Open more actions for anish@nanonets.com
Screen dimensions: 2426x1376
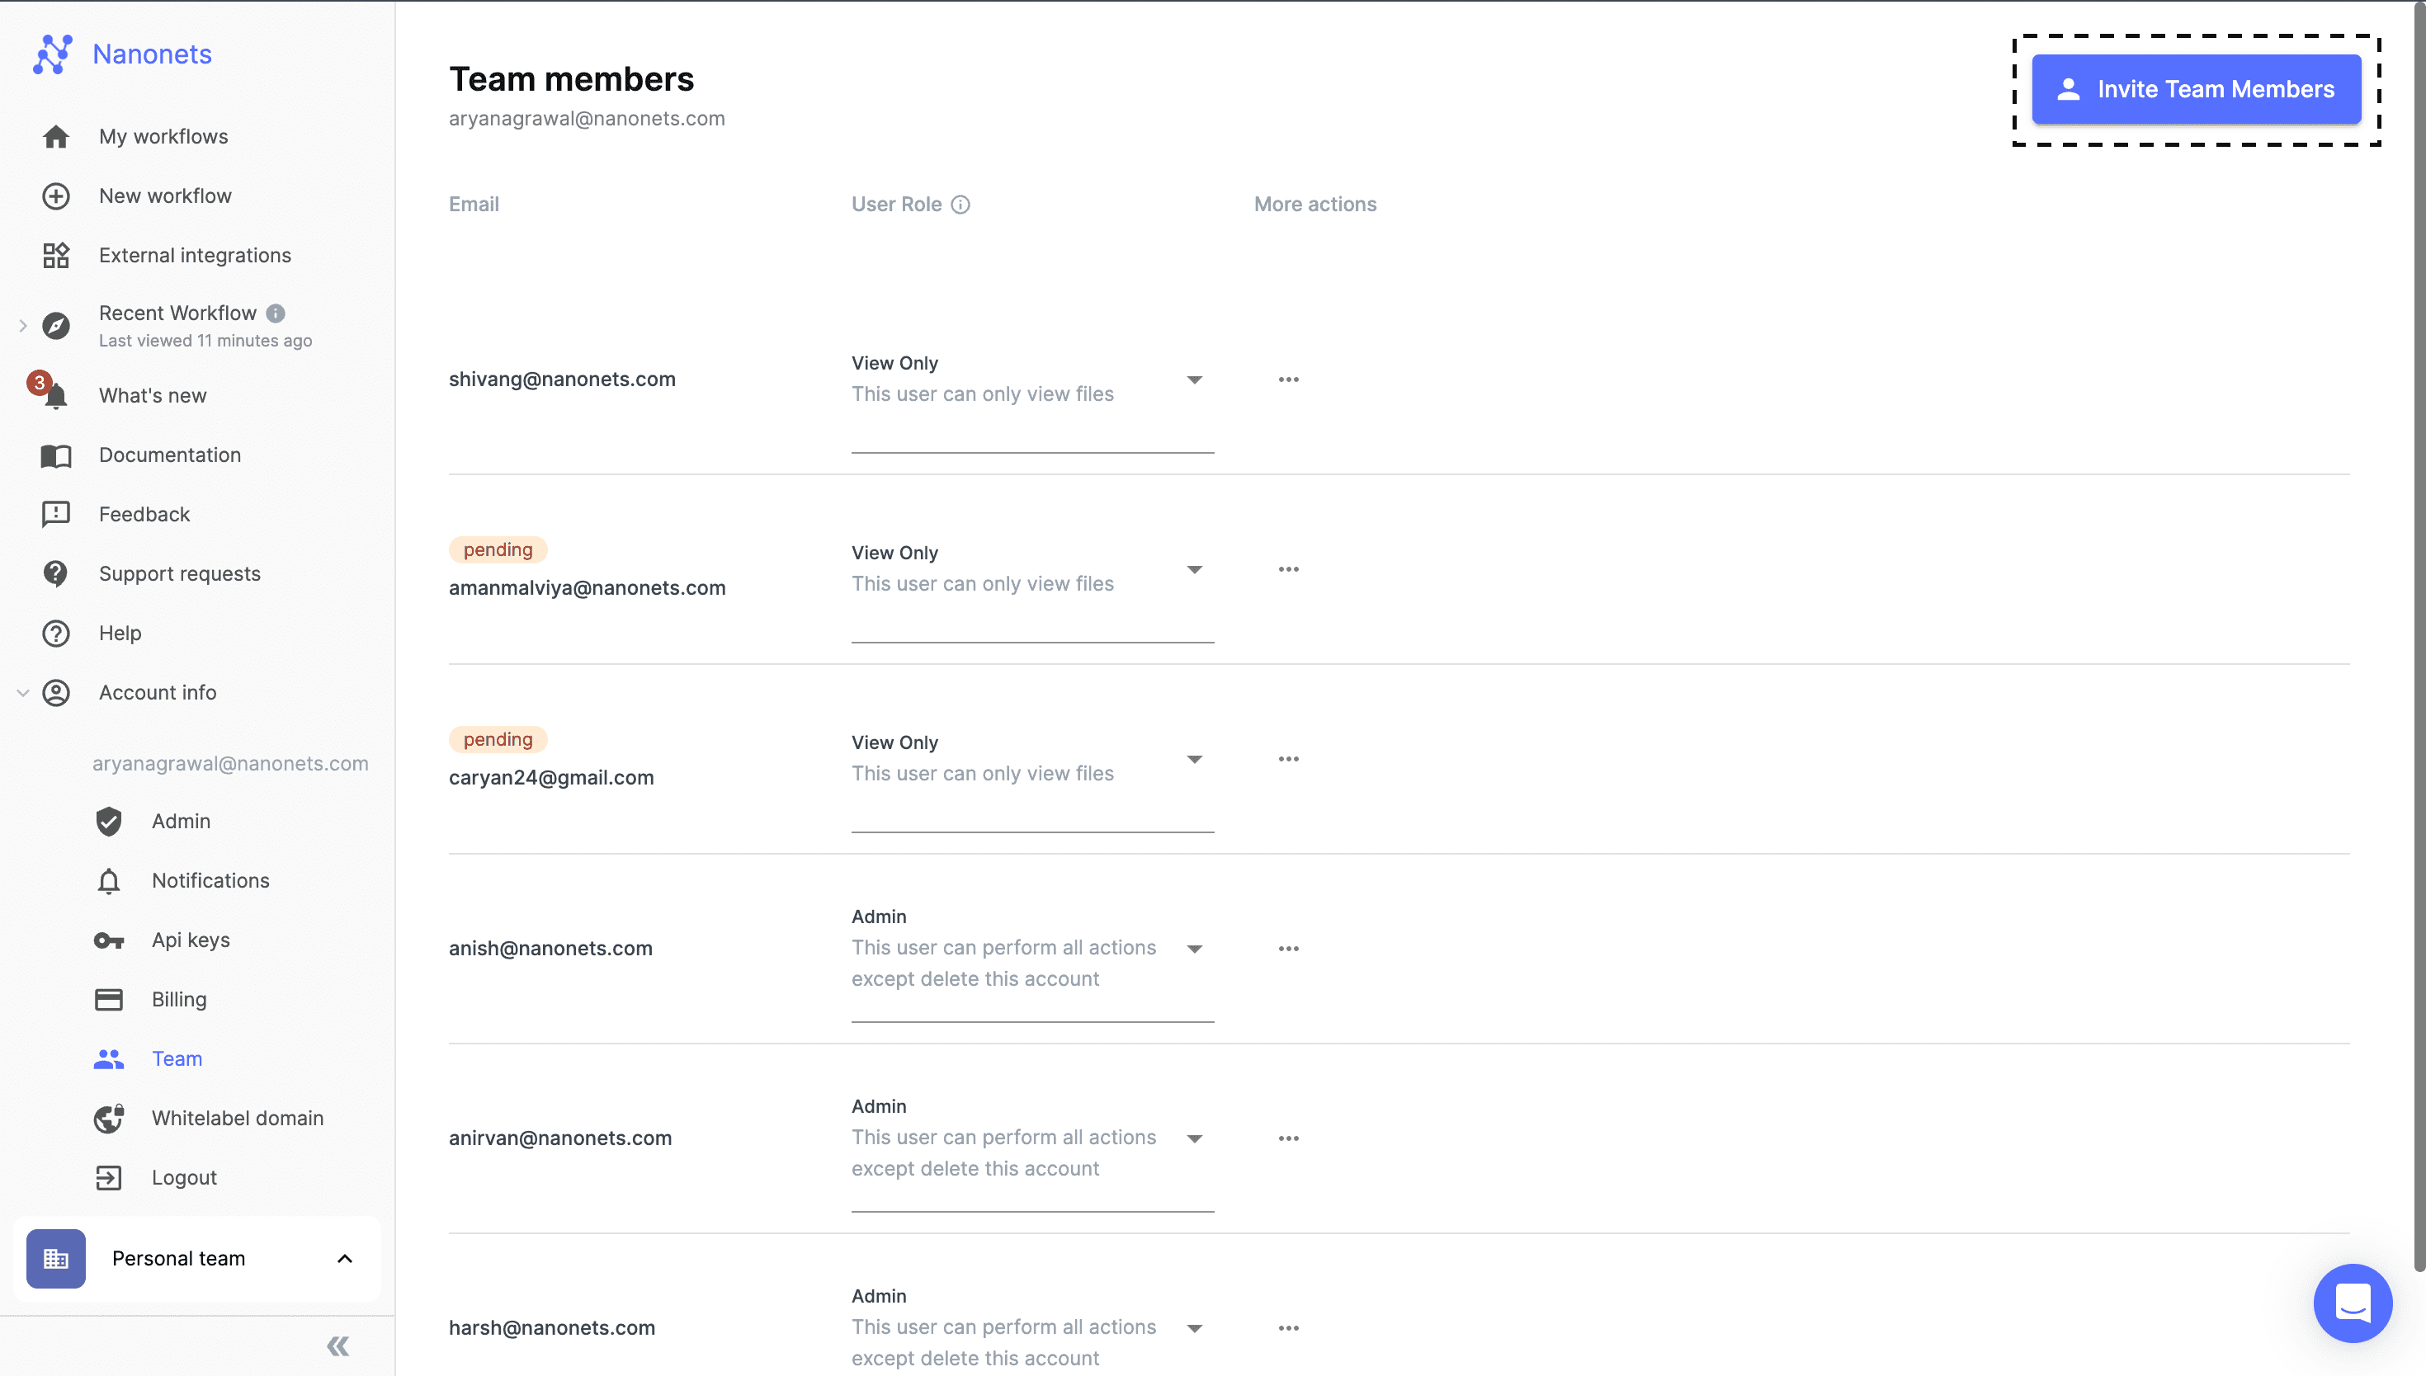click(x=1288, y=948)
